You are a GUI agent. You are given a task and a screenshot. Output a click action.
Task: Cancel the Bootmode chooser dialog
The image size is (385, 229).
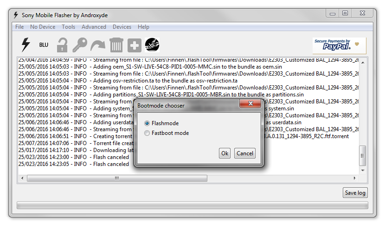tap(245, 153)
